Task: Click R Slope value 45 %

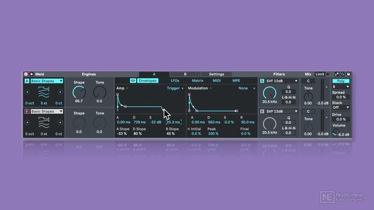Action: (170, 134)
